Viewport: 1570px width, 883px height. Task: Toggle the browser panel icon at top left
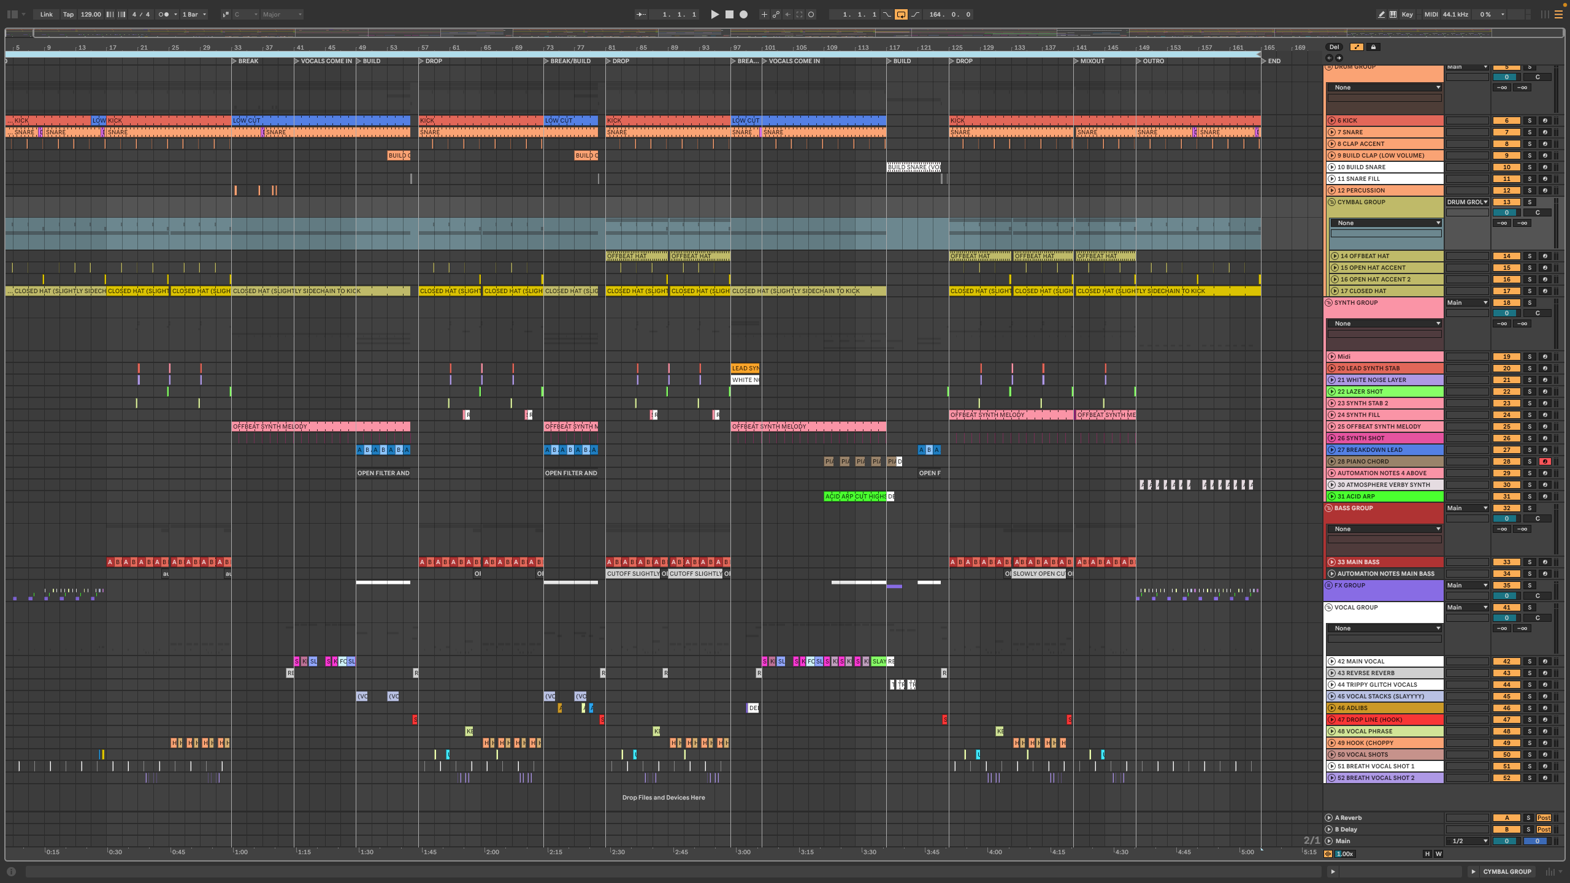[x=12, y=14]
